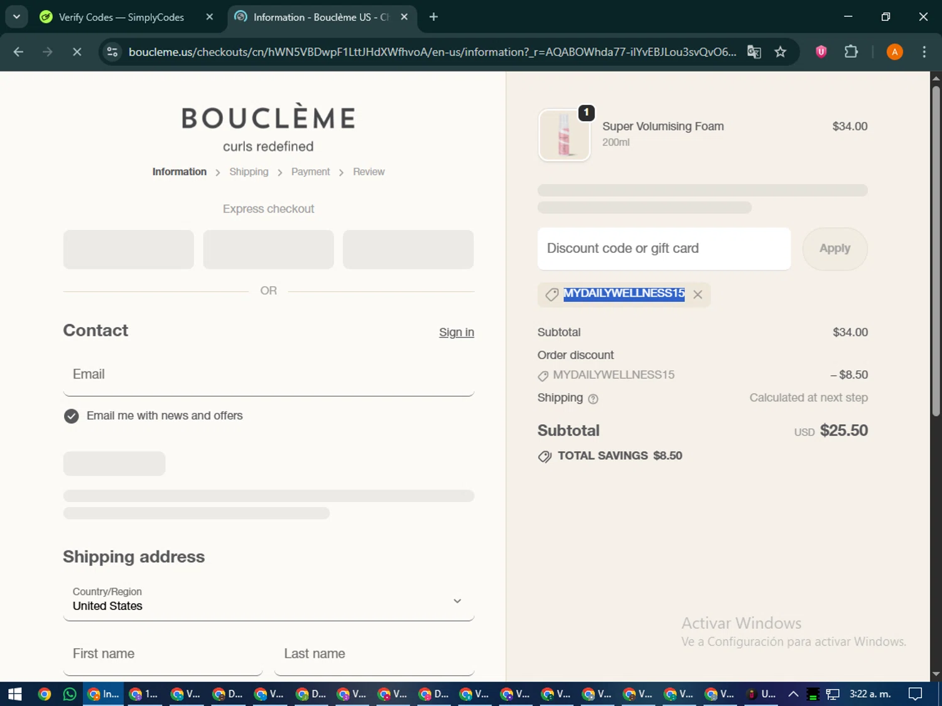The height and width of the screenshot is (706, 942).
Task: Focus the First name field
Action: click(163, 654)
